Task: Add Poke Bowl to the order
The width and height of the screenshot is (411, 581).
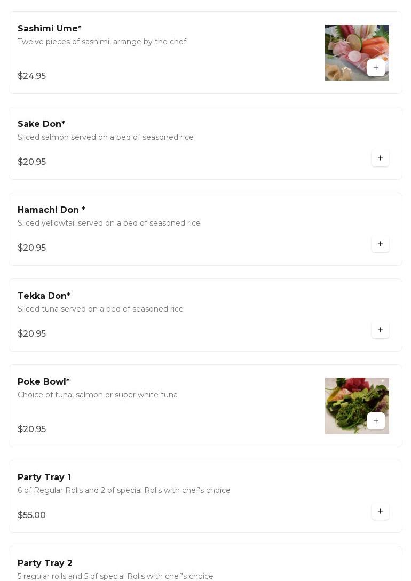Action: tap(376, 421)
